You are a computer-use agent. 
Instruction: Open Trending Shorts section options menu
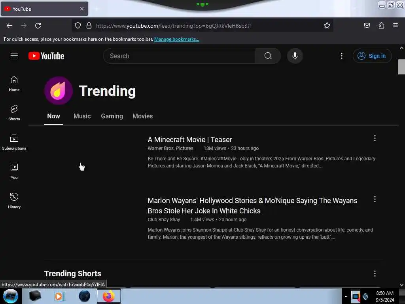(375, 274)
